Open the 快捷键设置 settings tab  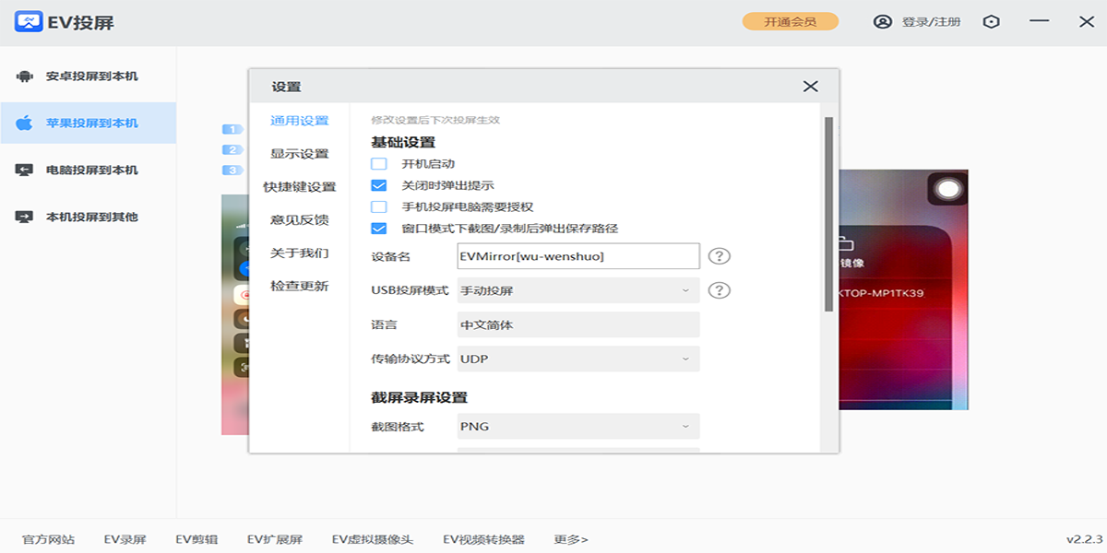click(299, 187)
